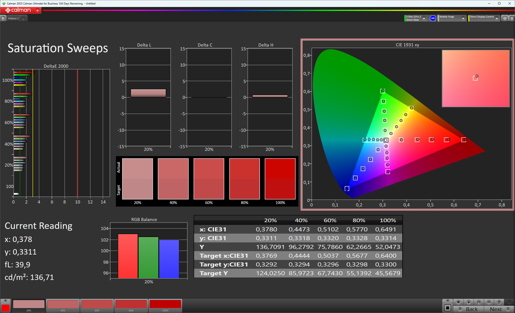Viewport: 515px width, 313px height.
Task: Open the Mobile Forge source dropdown
Action: pos(463,19)
